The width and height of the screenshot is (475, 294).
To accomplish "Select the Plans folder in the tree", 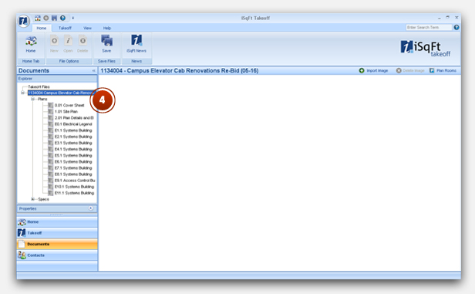I will (x=42, y=99).
